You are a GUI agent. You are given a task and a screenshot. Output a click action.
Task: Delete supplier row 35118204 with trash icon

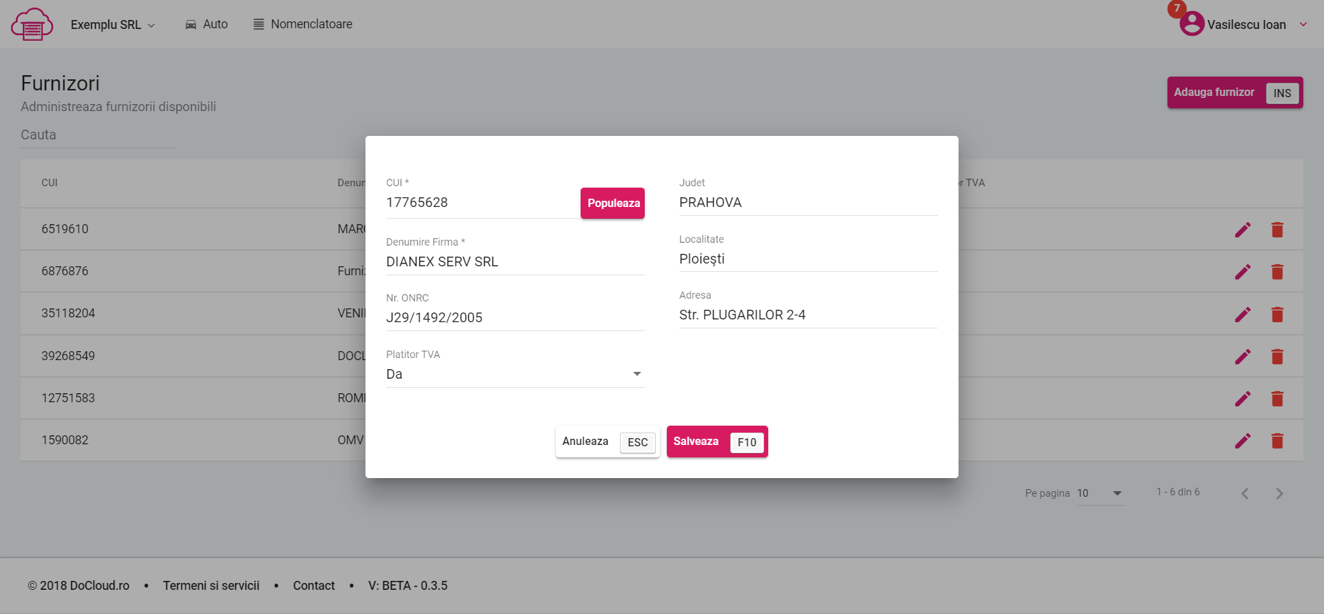[x=1277, y=315]
